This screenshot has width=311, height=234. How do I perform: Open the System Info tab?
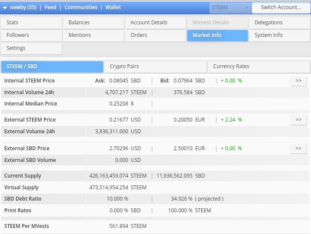(279, 35)
